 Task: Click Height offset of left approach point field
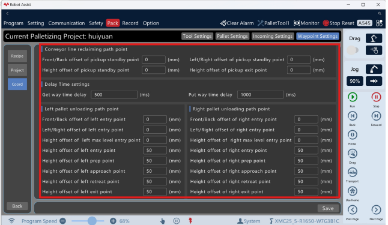pos(154,171)
